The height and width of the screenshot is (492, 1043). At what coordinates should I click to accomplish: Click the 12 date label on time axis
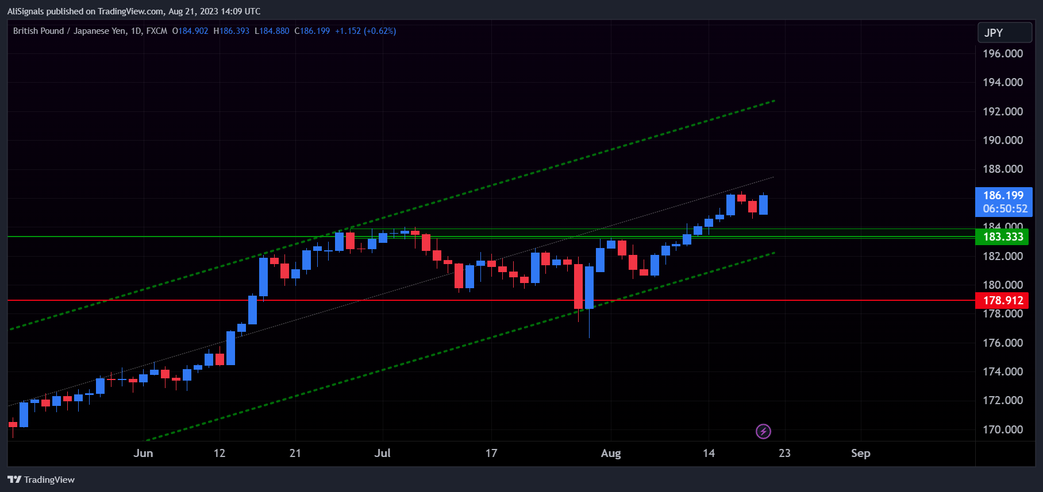[x=220, y=453]
